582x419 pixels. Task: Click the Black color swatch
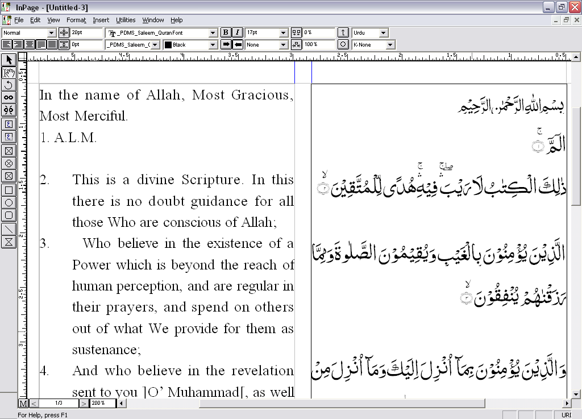point(168,44)
